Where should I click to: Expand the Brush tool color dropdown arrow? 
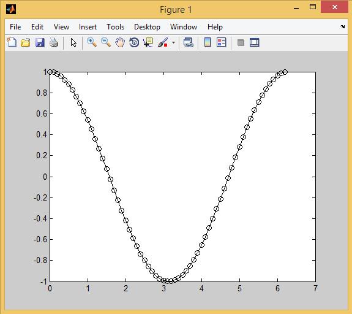(x=173, y=42)
